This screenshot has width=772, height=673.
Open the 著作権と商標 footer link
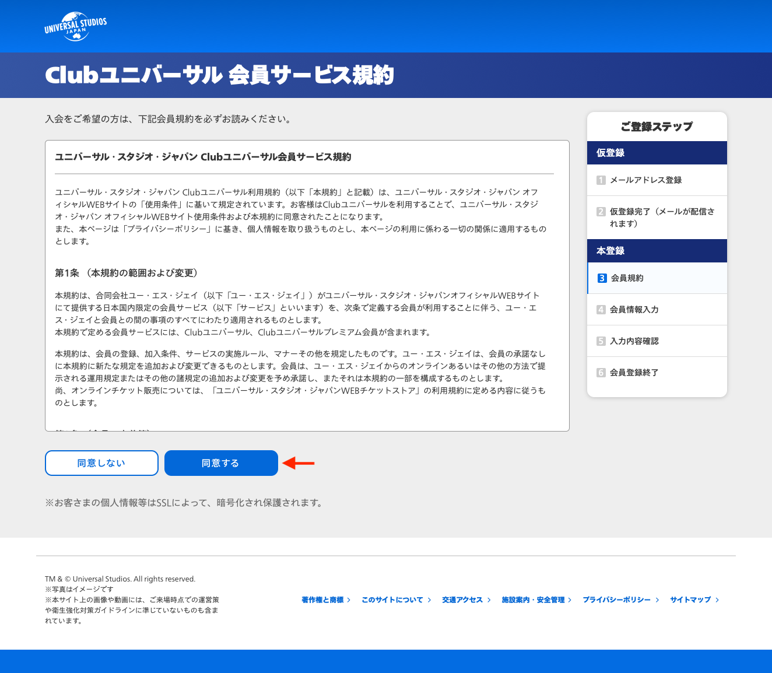click(x=322, y=600)
